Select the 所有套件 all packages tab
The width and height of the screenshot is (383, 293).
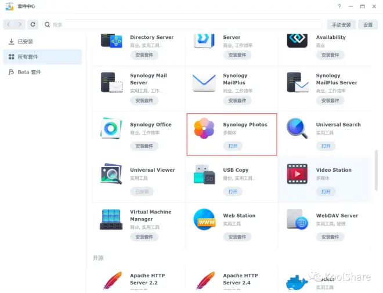[42, 57]
